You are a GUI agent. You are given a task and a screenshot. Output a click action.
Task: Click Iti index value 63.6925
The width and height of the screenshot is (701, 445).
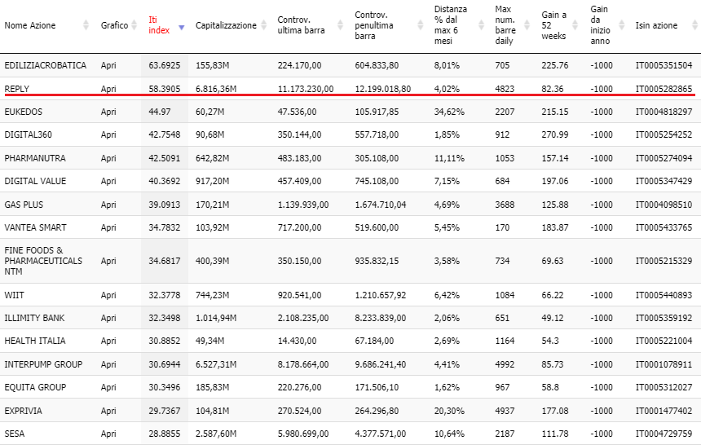[165, 65]
